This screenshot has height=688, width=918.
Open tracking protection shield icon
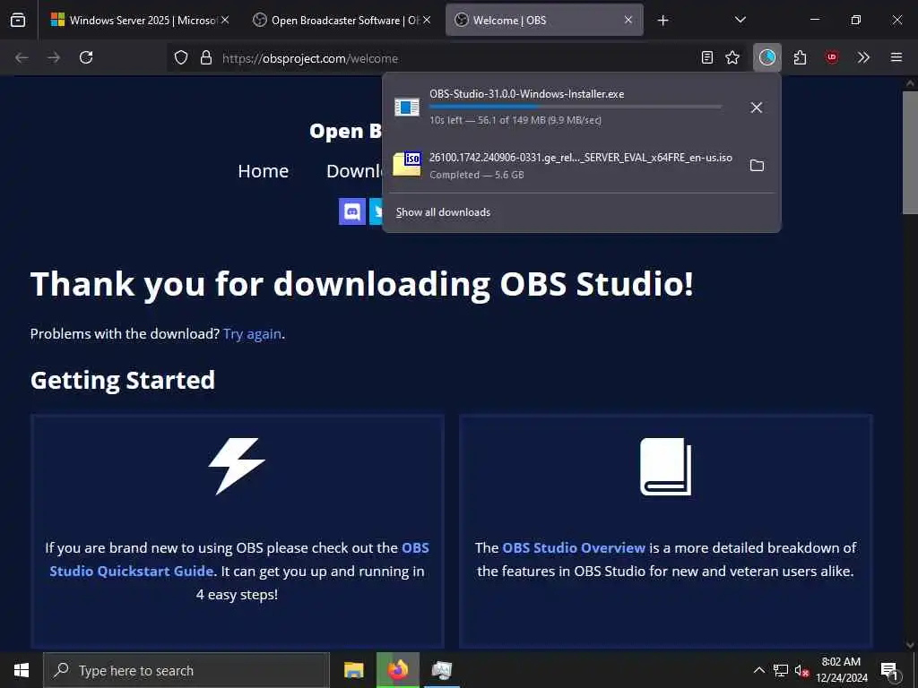181,57
